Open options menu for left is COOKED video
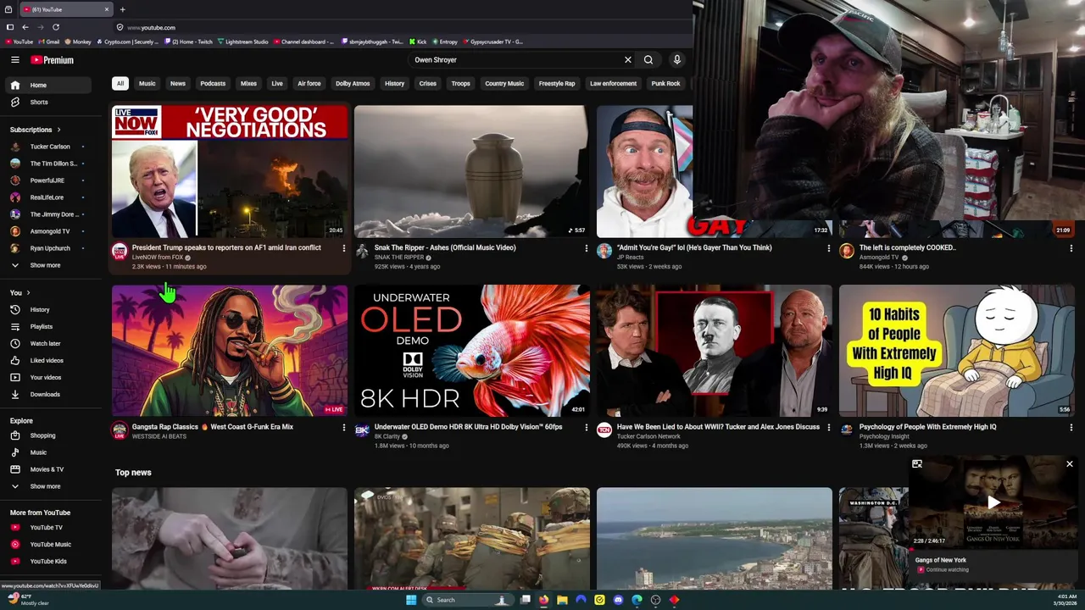The image size is (1085, 610). coord(1071,248)
